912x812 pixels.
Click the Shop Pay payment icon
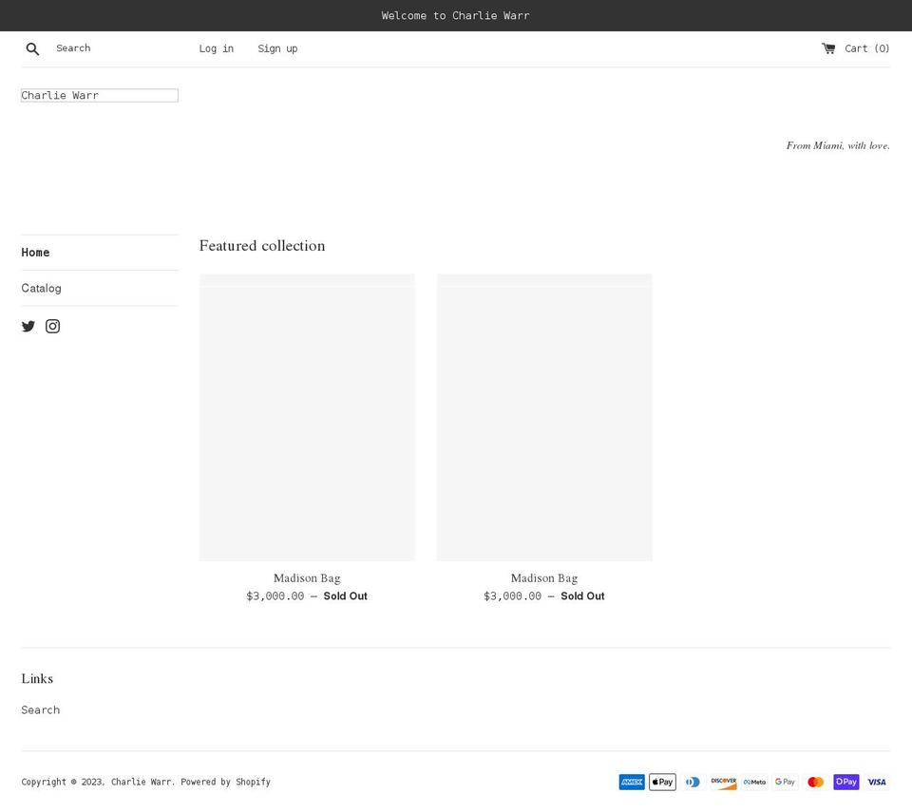pos(846,782)
